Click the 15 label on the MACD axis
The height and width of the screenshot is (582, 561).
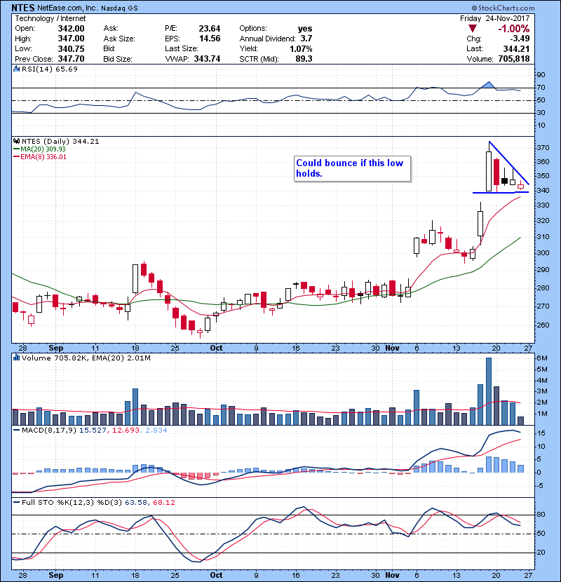(x=541, y=433)
